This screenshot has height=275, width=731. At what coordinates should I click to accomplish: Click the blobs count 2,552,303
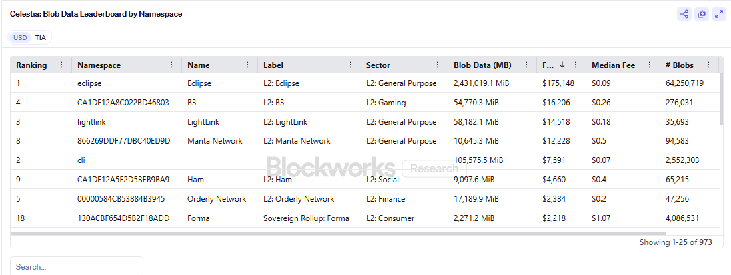point(682,160)
